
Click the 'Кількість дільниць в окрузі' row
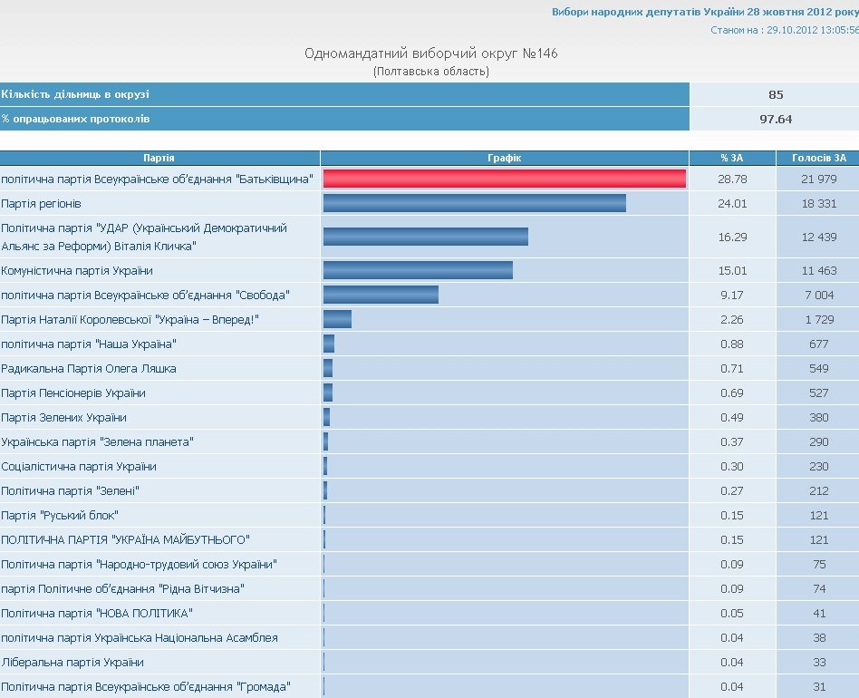tap(75, 94)
